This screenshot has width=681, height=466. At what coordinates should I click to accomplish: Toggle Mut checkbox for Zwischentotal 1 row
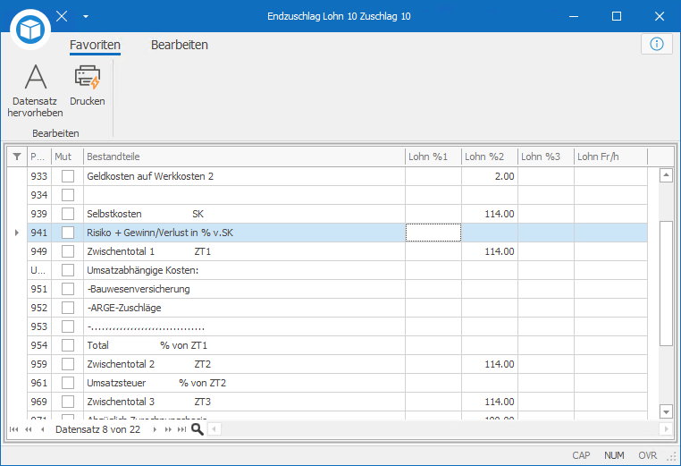(68, 251)
